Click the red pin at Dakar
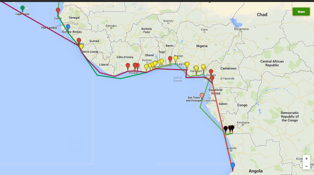Image resolution: width=314 pixels, height=175 pixels. (x=58, y=11)
